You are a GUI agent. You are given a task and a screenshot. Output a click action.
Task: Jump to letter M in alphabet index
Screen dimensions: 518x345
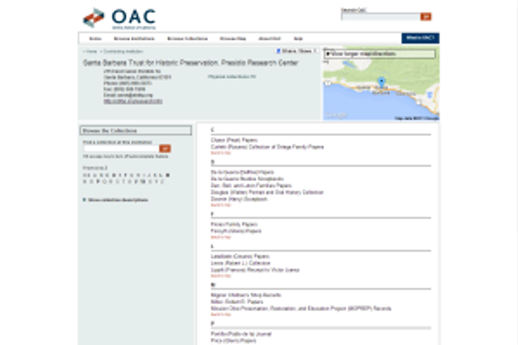tap(168, 175)
